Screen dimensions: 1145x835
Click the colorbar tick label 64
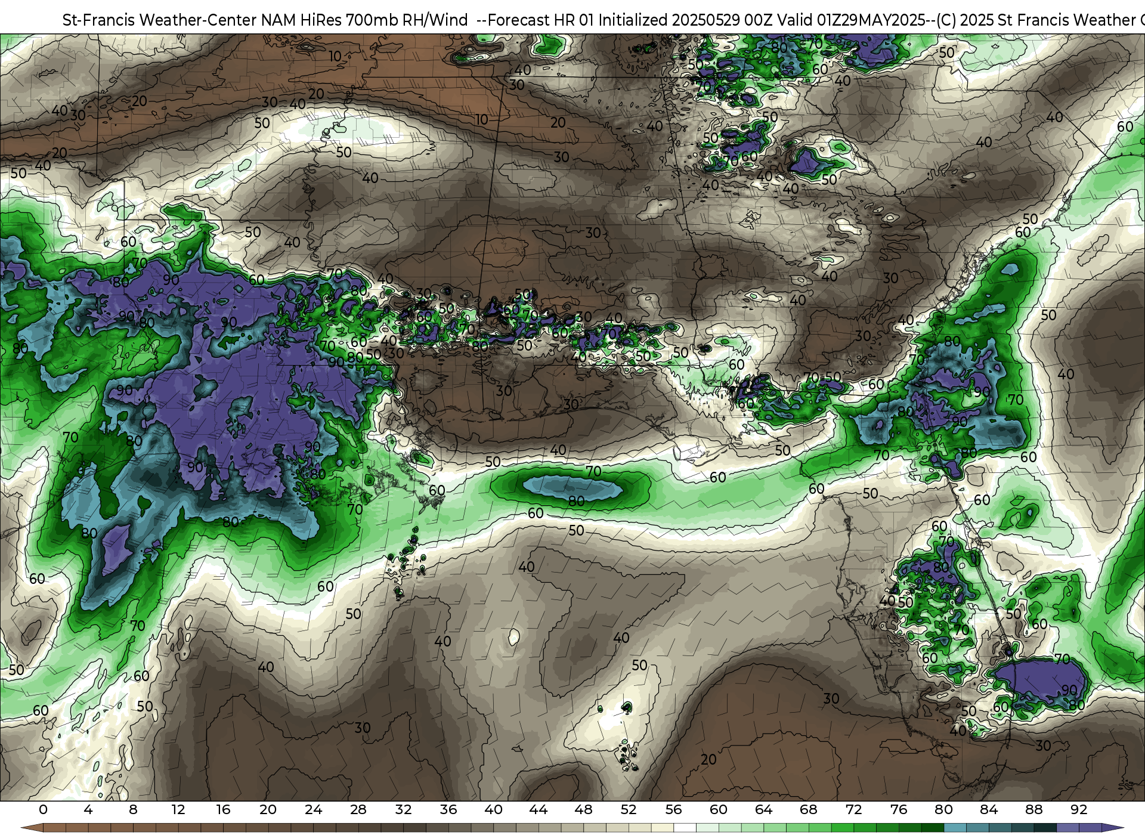coord(763,809)
